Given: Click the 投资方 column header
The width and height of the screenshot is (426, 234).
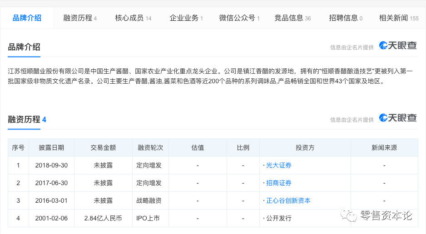Looking at the screenshot, I should click(305, 148).
